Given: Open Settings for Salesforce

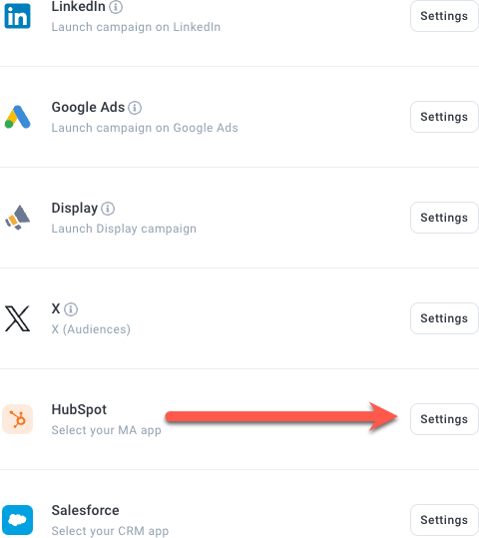Looking at the screenshot, I should click(x=444, y=520).
